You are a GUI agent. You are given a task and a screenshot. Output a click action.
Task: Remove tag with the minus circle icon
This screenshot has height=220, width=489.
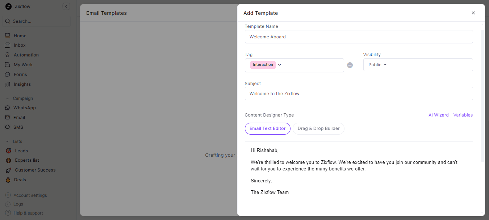[x=350, y=65]
